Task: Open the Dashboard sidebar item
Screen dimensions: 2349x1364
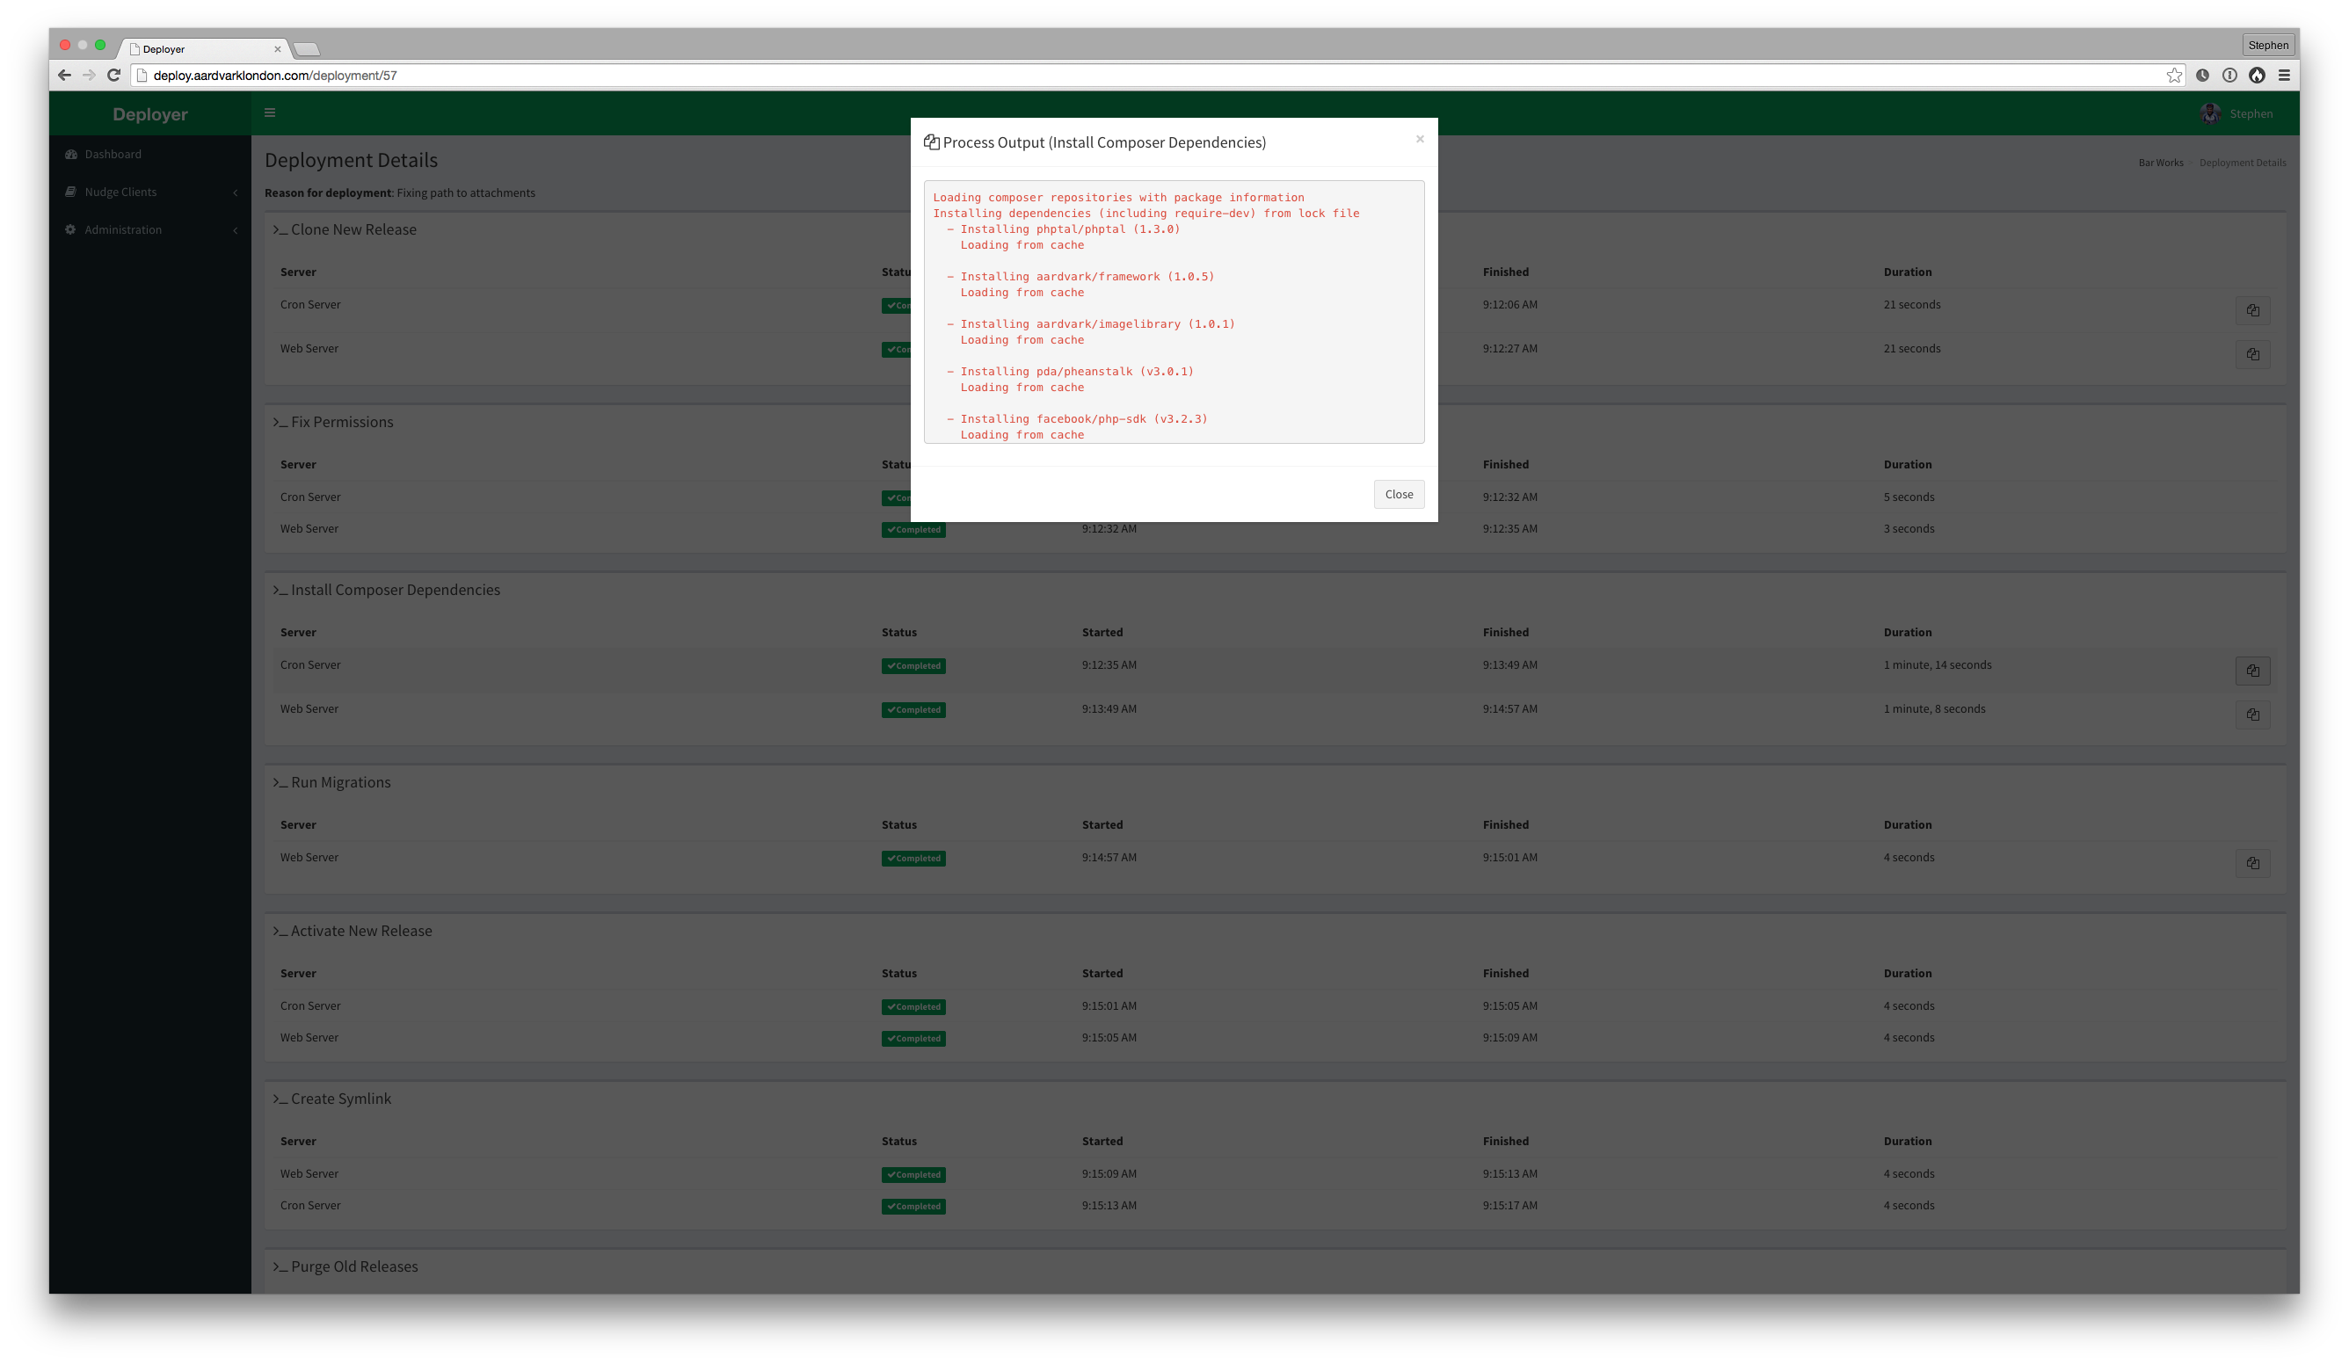Action: point(150,155)
